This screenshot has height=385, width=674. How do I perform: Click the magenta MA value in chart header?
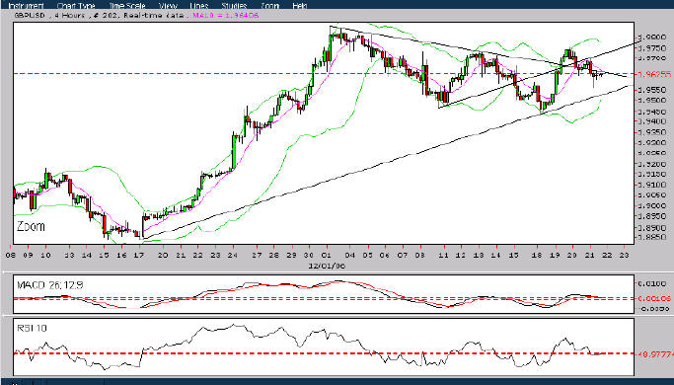[226, 16]
